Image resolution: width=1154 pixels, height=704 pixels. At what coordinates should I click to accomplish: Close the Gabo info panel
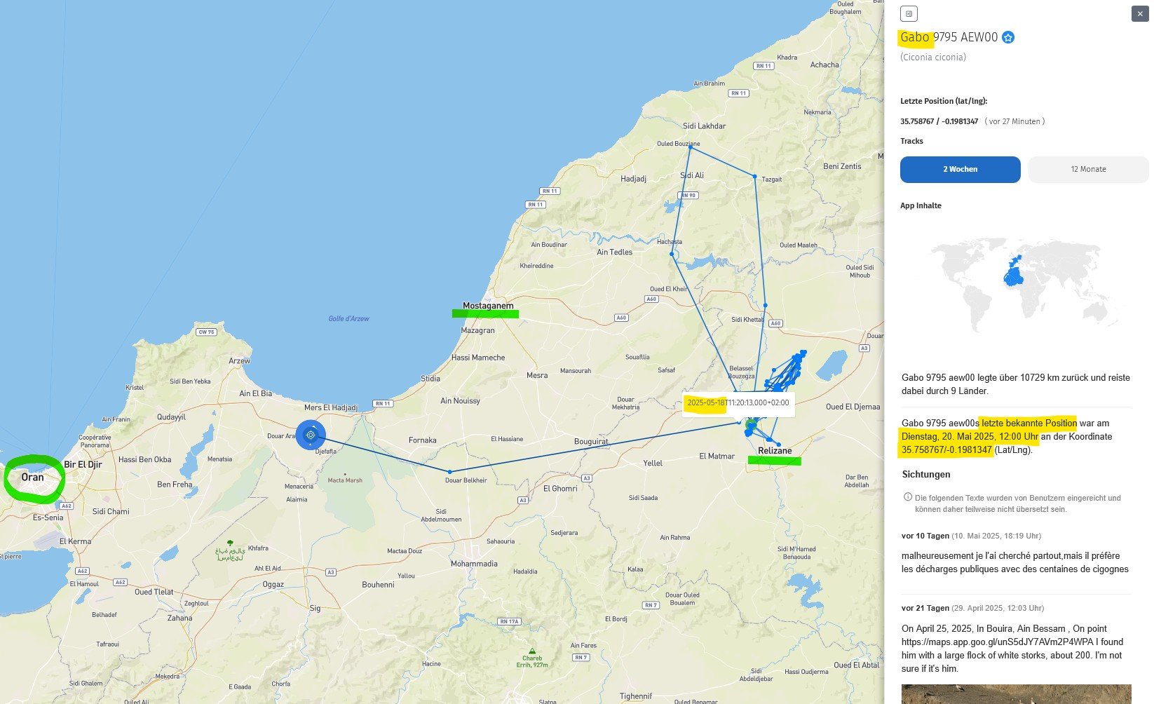click(x=1139, y=14)
